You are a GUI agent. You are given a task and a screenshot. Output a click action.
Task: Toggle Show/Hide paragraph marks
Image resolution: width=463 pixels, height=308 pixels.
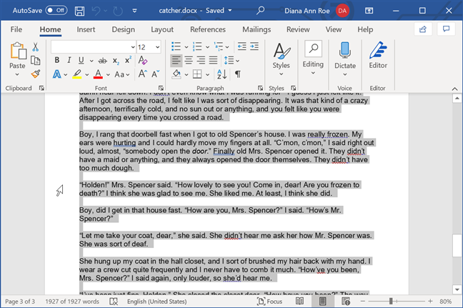[x=237, y=74]
